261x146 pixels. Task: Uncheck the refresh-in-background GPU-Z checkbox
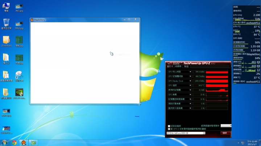(x=169, y=129)
